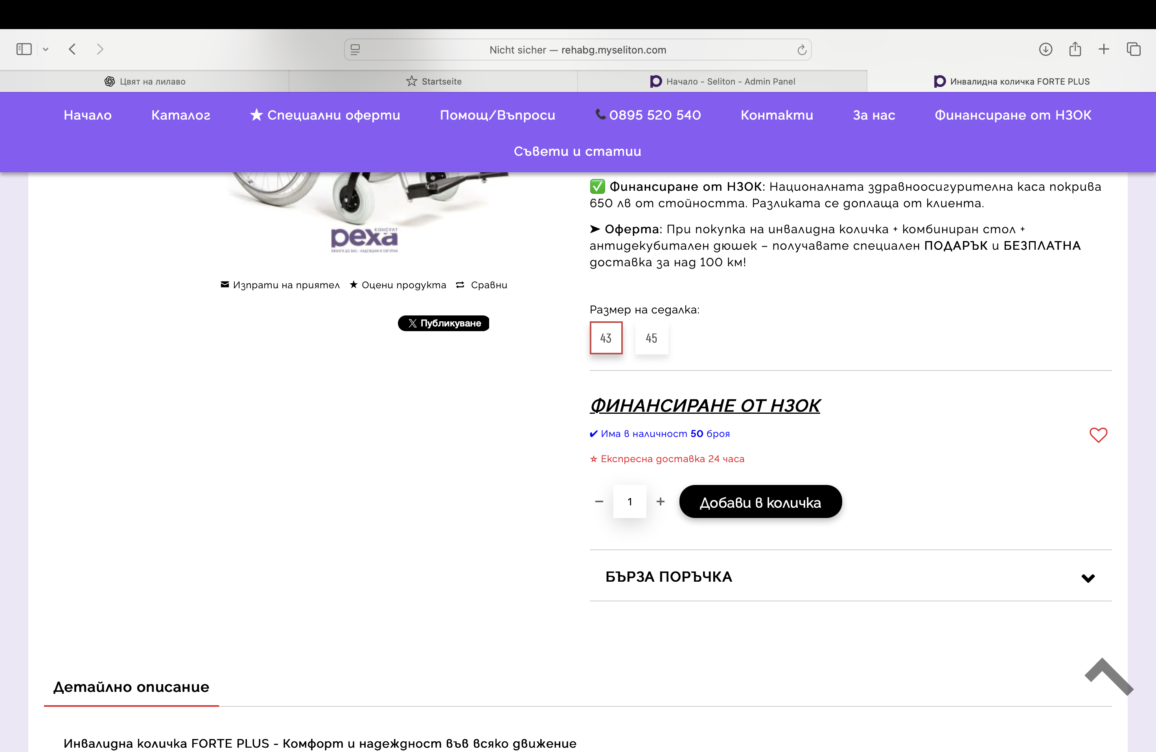Increase the quantity with the plus stepper
The width and height of the screenshot is (1156, 752).
point(660,501)
